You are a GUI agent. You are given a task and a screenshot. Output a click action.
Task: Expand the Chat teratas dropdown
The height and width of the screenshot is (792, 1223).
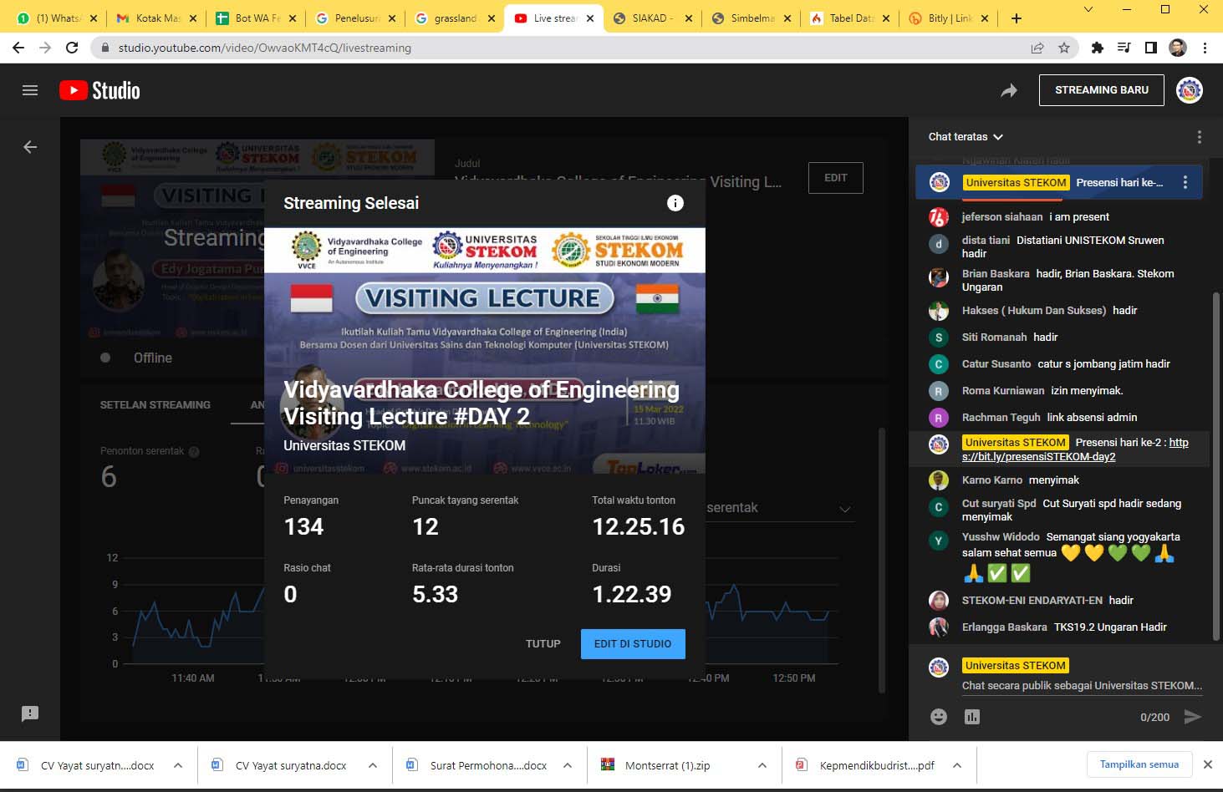(966, 136)
